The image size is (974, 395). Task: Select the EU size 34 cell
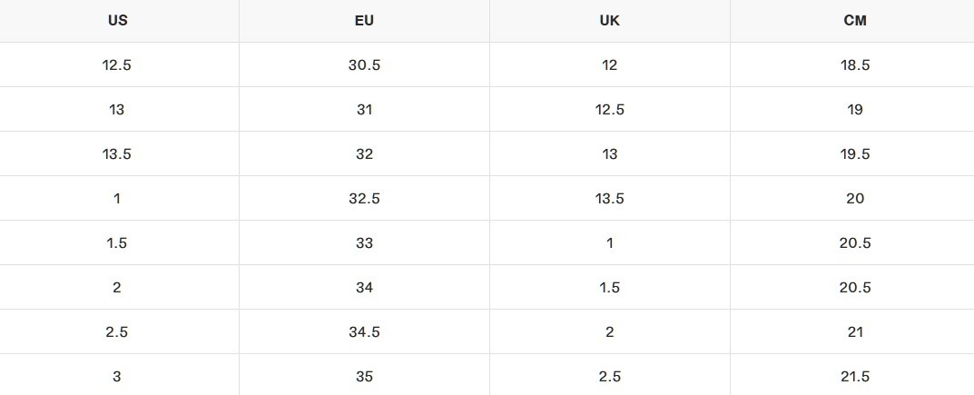coord(364,288)
